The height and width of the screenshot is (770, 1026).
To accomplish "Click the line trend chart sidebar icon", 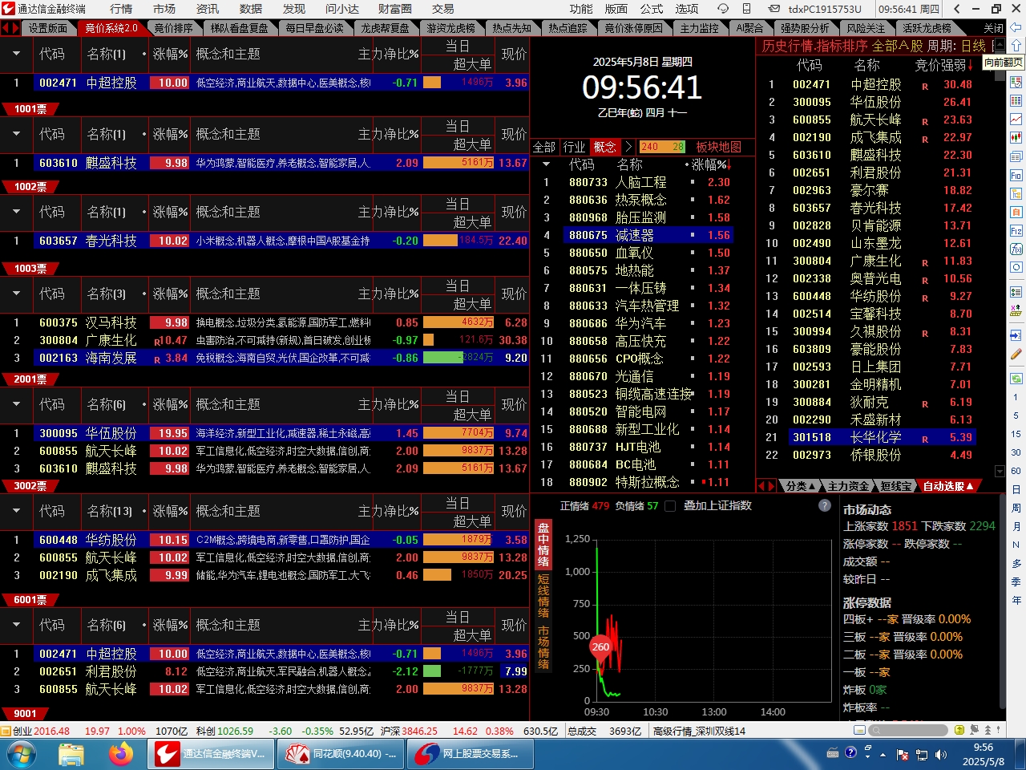I will 1016,120.
